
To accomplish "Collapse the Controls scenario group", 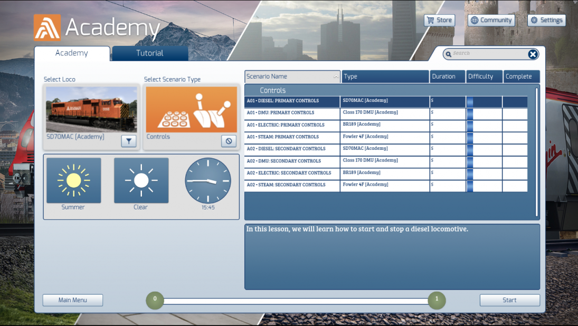I will coord(272,90).
